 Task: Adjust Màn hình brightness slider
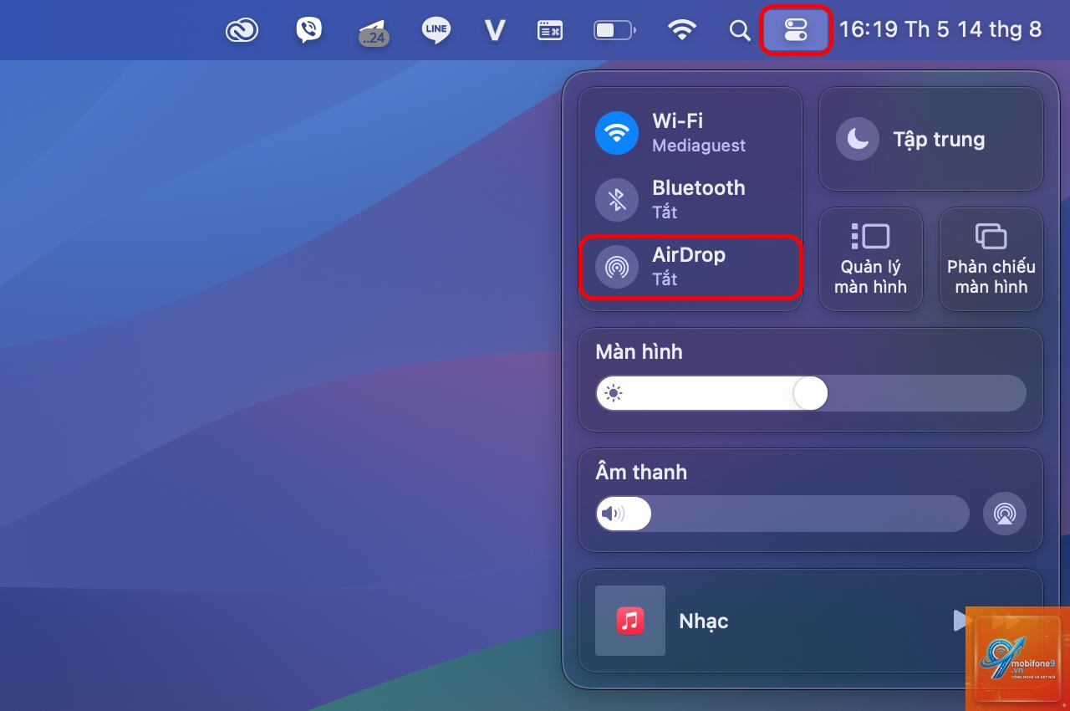coord(811,393)
